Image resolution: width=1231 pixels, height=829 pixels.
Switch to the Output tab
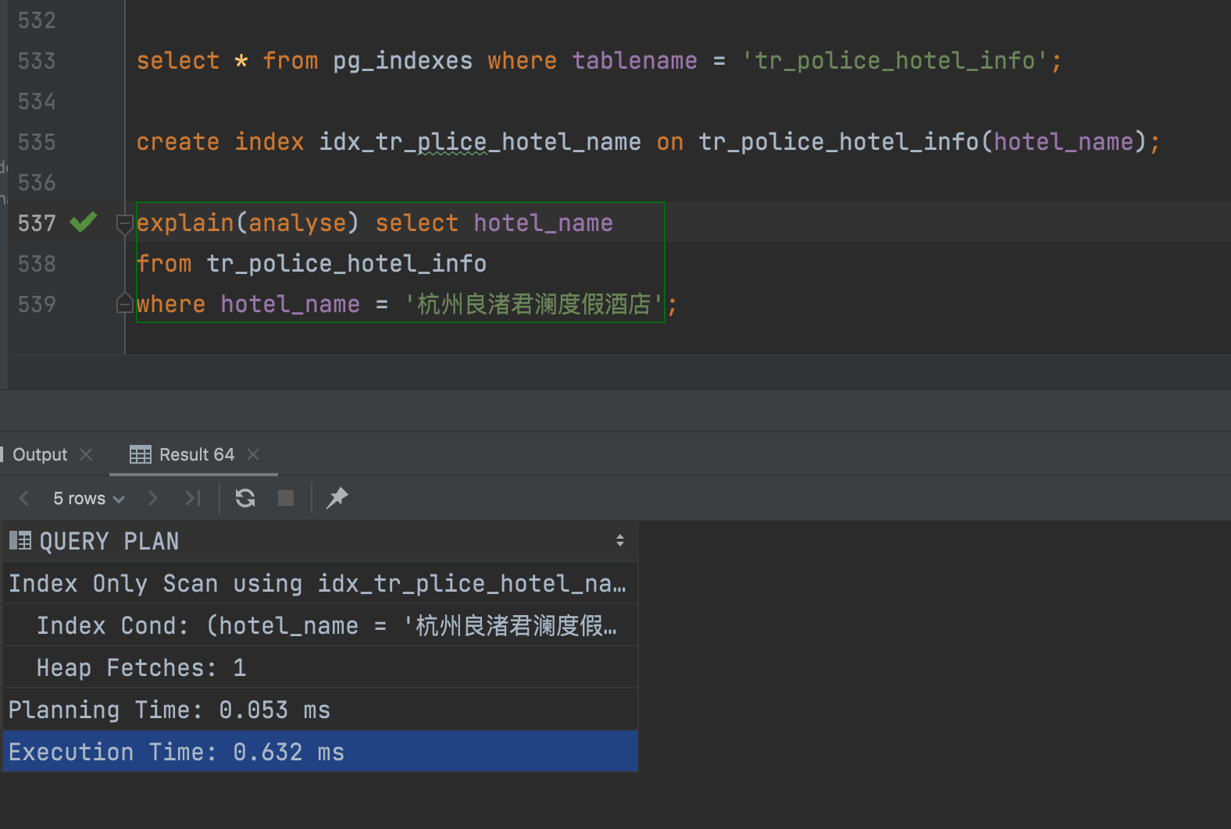[x=37, y=454]
